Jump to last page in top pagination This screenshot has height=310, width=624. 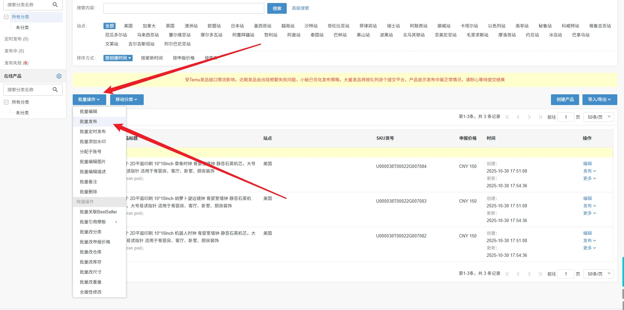click(x=540, y=117)
